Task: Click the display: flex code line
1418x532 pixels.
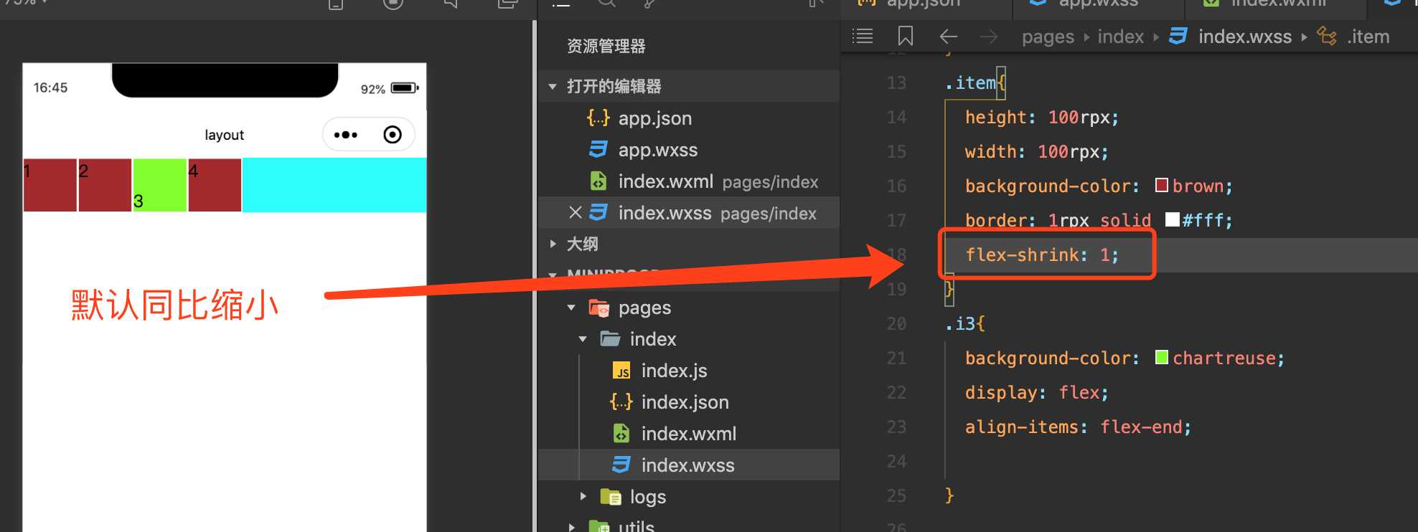Action: coord(1037,392)
